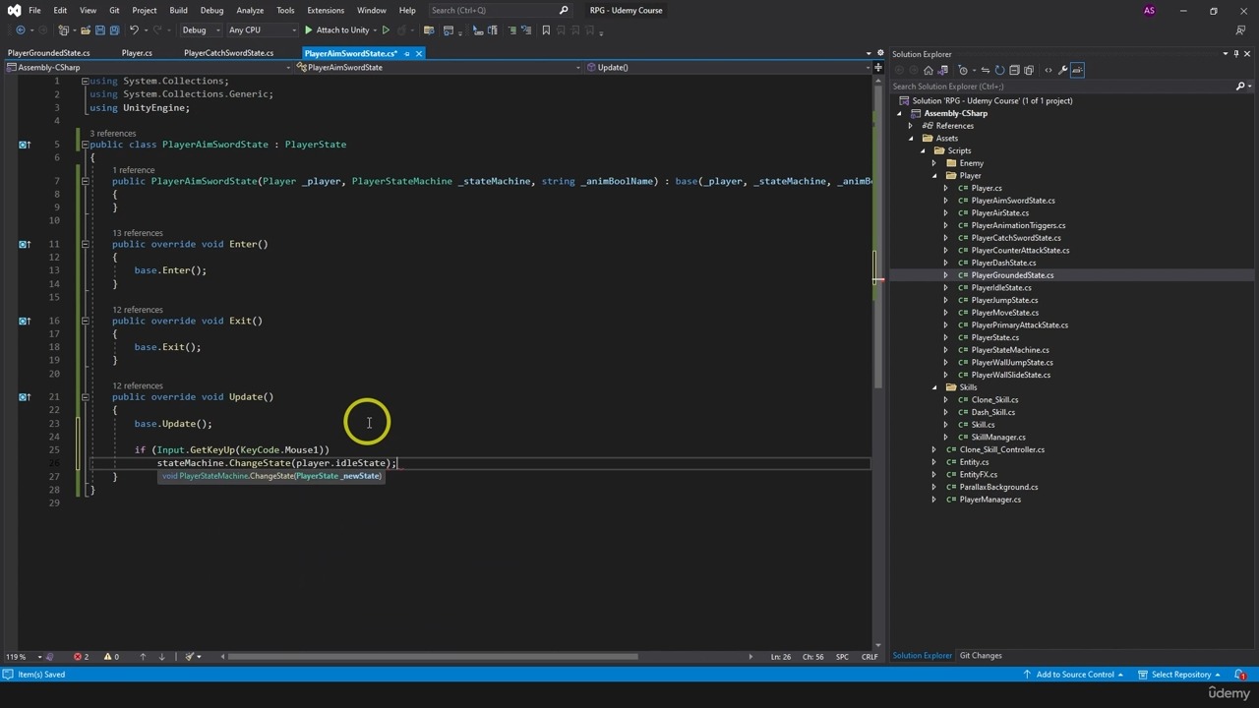This screenshot has width=1259, height=708.
Task: Click Collapse All icon in Solution Explorer
Action: pyautogui.click(x=1014, y=70)
